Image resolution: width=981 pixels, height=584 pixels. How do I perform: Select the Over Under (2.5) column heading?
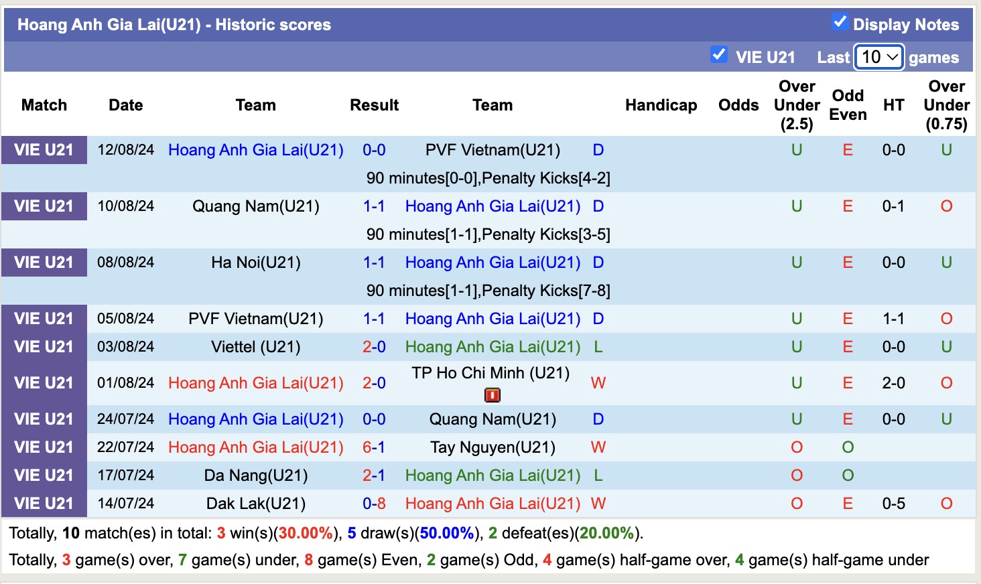[x=796, y=105]
